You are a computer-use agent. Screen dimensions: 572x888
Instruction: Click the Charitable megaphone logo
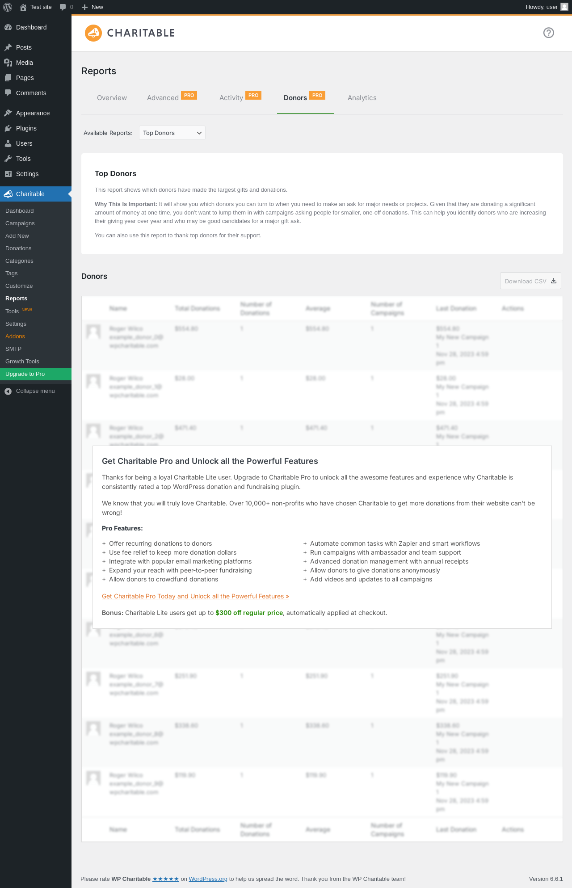click(93, 33)
